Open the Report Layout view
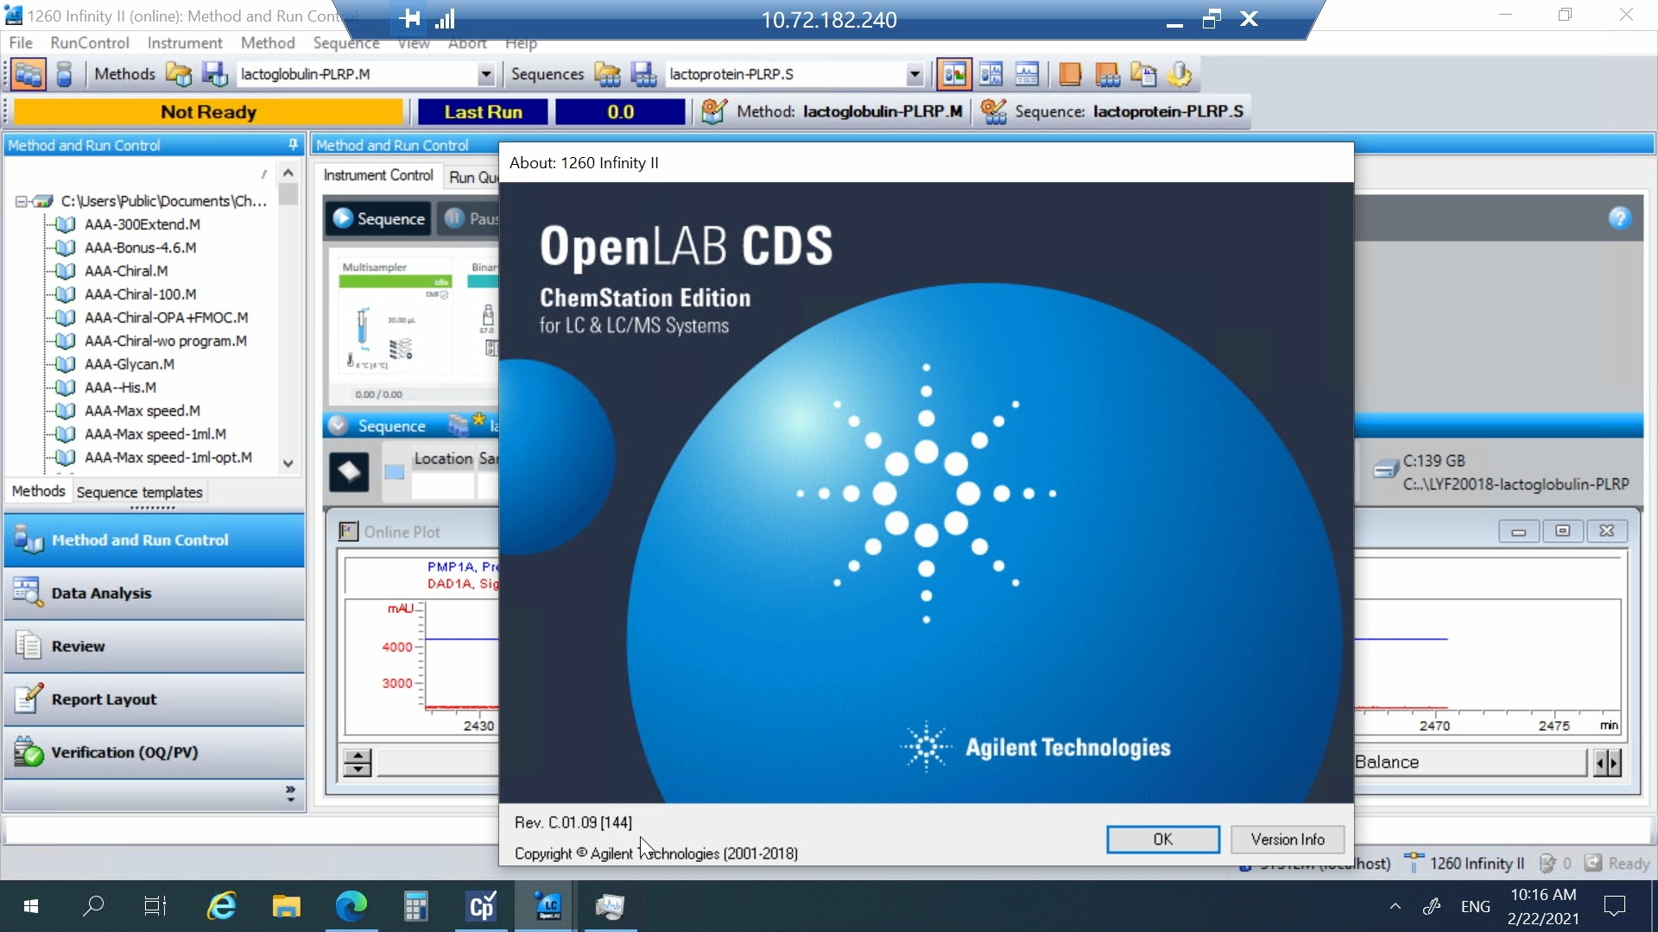 coord(155,700)
